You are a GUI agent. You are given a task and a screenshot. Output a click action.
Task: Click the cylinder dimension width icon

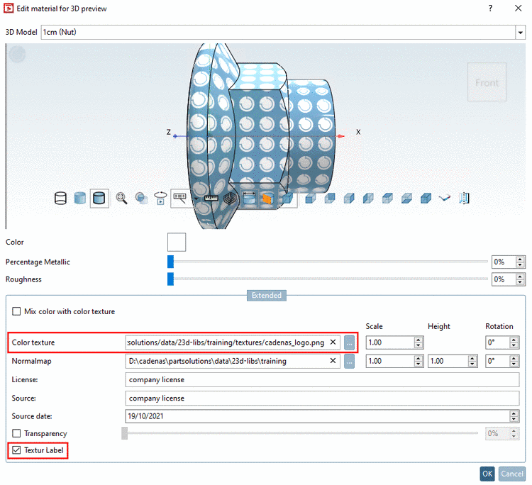pos(249,199)
